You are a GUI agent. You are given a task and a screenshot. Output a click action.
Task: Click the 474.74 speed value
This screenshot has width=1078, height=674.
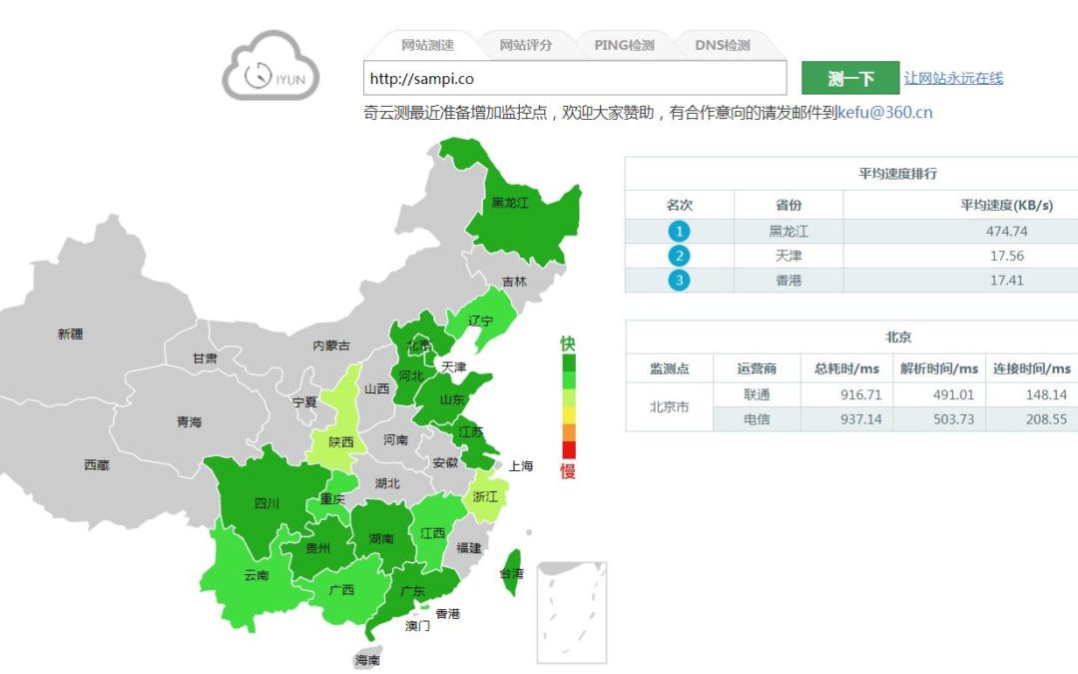tap(1006, 231)
